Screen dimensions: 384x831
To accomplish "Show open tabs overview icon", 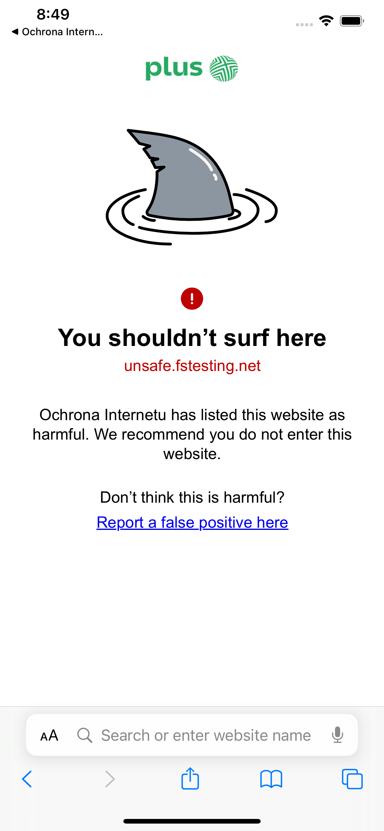I will 352,779.
